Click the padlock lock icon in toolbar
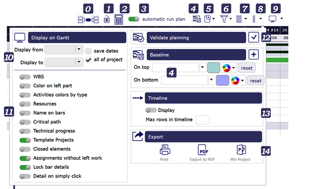Screen dimensions: 310x189 point(107,19)
